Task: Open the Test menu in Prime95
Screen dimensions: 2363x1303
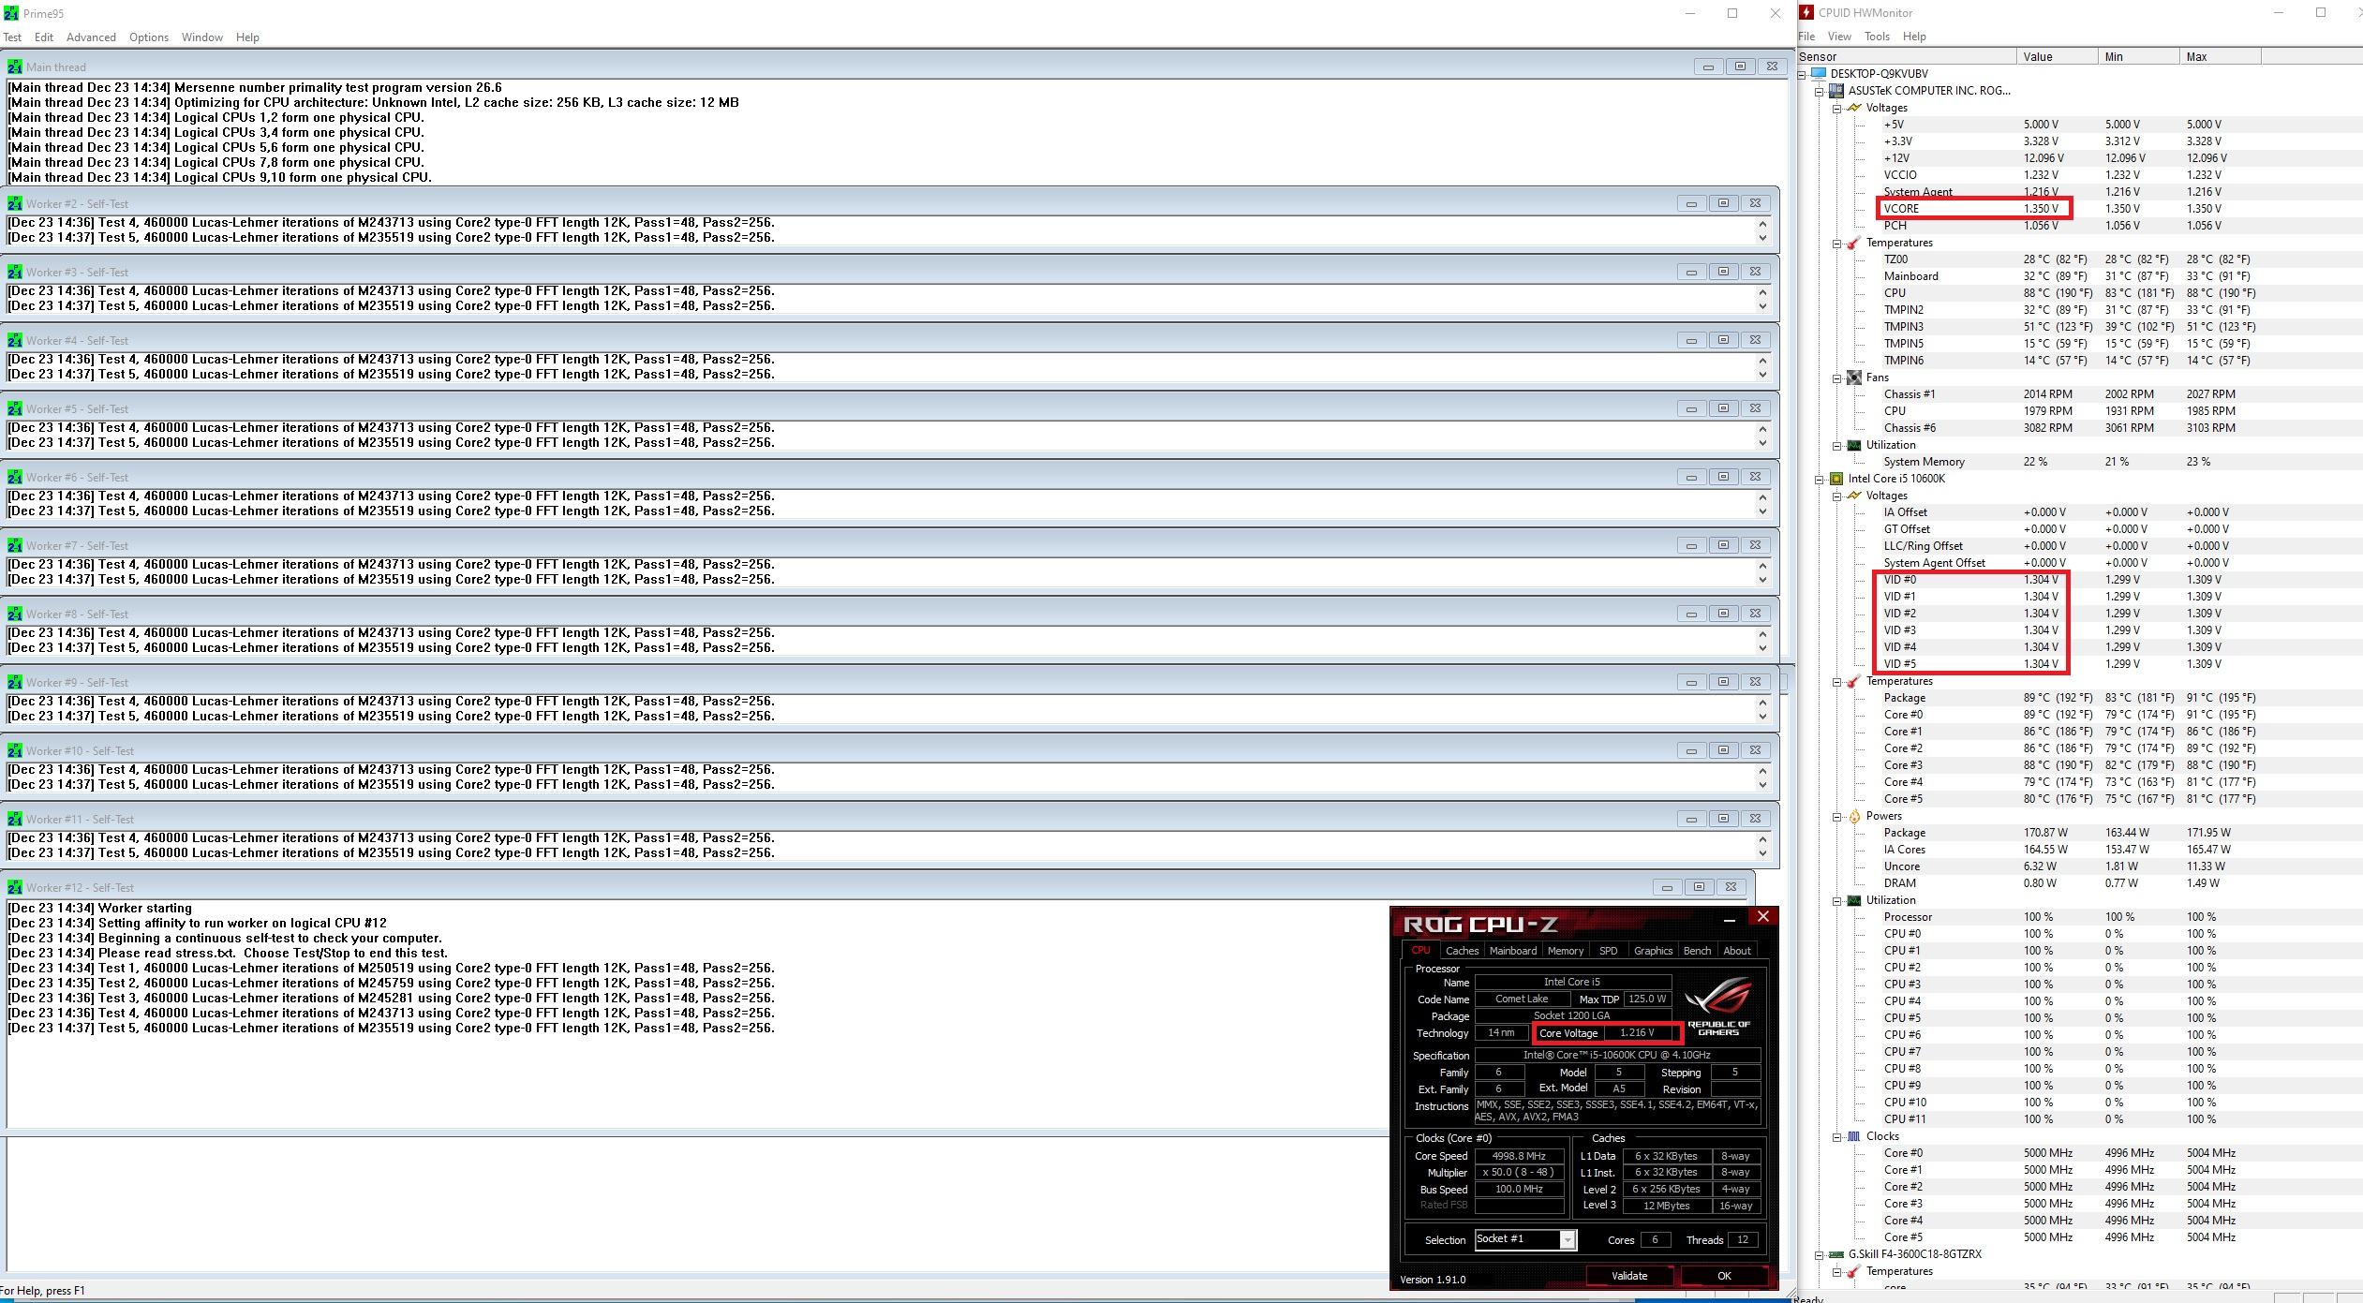Action: pos(12,37)
